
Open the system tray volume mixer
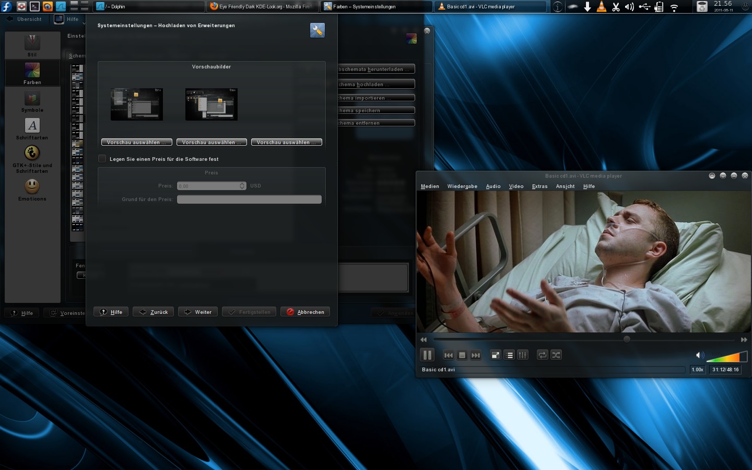(630, 7)
